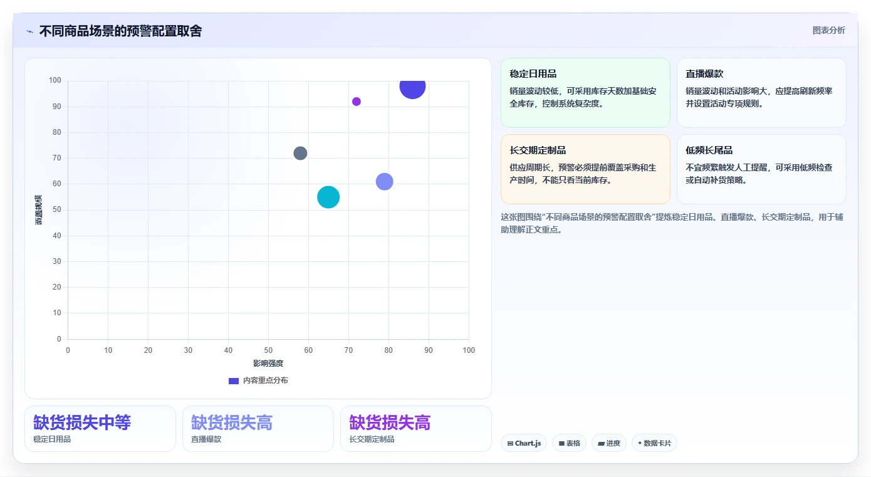The width and height of the screenshot is (871, 477).
Task: Open the 稳定日用品 green info card
Action: point(585,93)
